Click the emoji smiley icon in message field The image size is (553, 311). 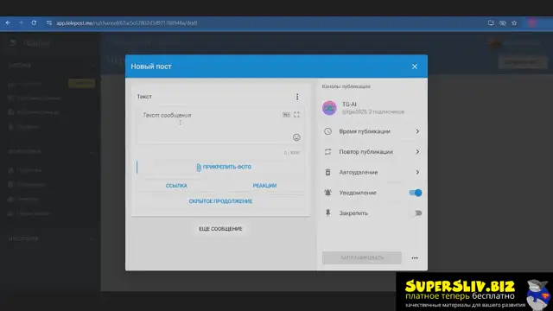pyautogui.click(x=296, y=137)
